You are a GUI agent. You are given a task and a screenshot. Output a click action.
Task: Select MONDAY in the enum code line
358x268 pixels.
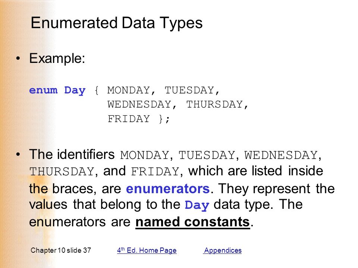(x=129, y=90)
